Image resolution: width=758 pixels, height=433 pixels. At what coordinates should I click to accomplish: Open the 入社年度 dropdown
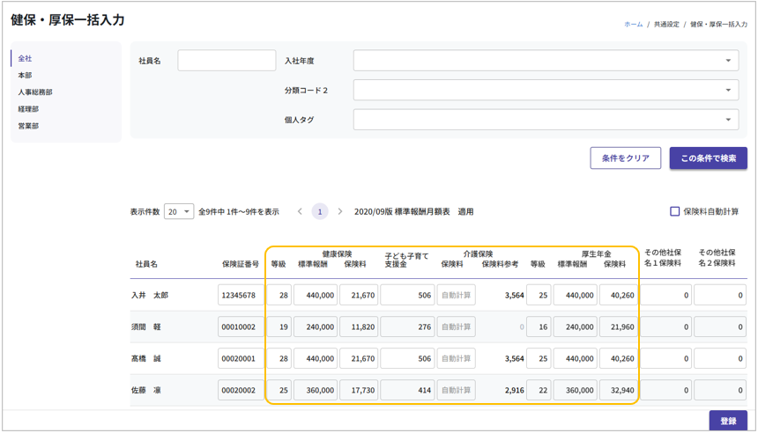[546, 61]
